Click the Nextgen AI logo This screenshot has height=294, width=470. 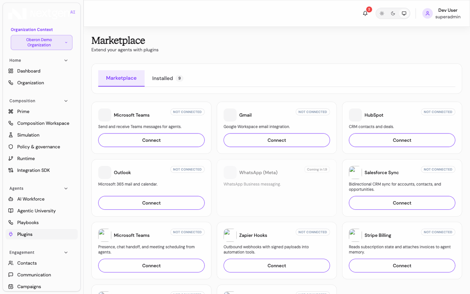42,14
